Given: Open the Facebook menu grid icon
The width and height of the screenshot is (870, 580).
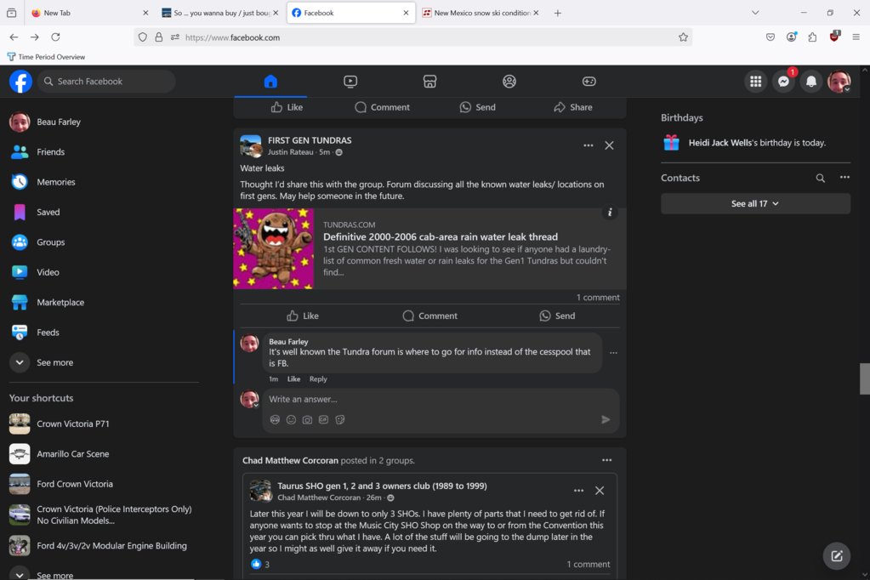Looking at the screenshot, I should 755,82.
